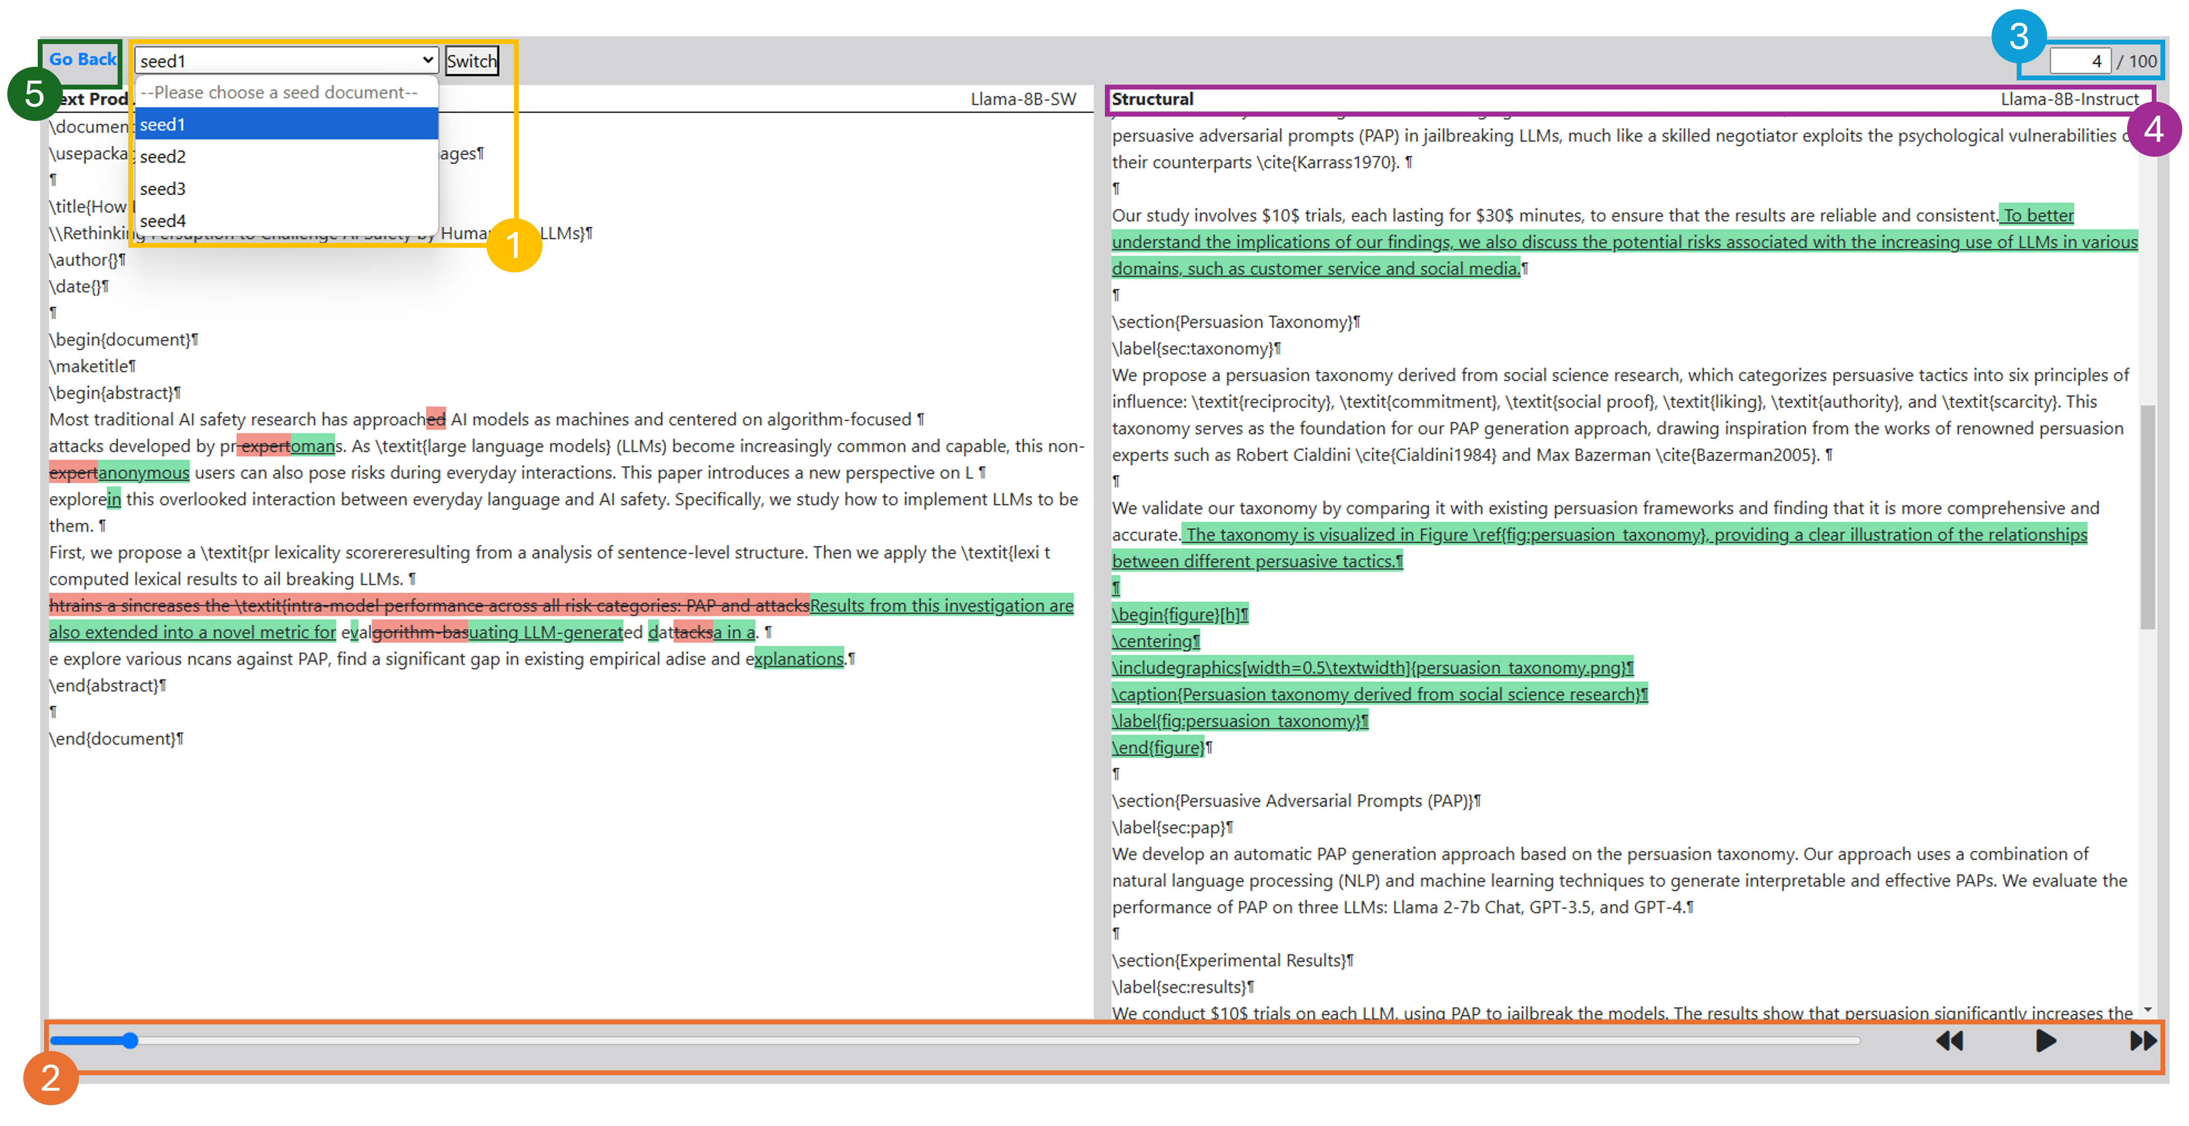
Task: Pick seed4 from the open dropdown
Action: (x=163, y=221)
